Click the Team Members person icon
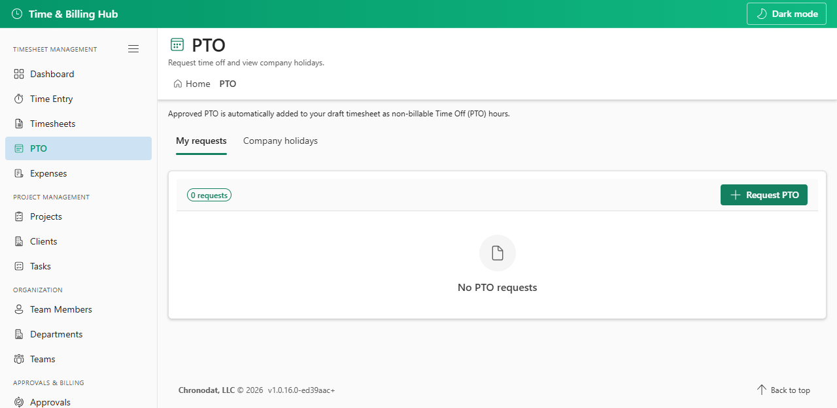837x408 pixels. (19, 309)
